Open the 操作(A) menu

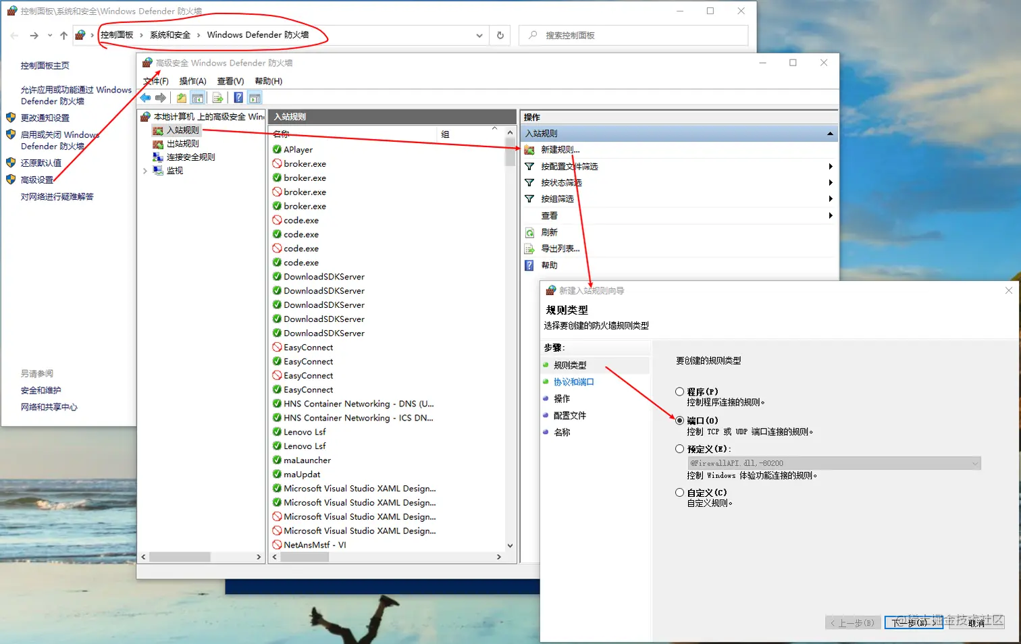click(x=192, y=81)
